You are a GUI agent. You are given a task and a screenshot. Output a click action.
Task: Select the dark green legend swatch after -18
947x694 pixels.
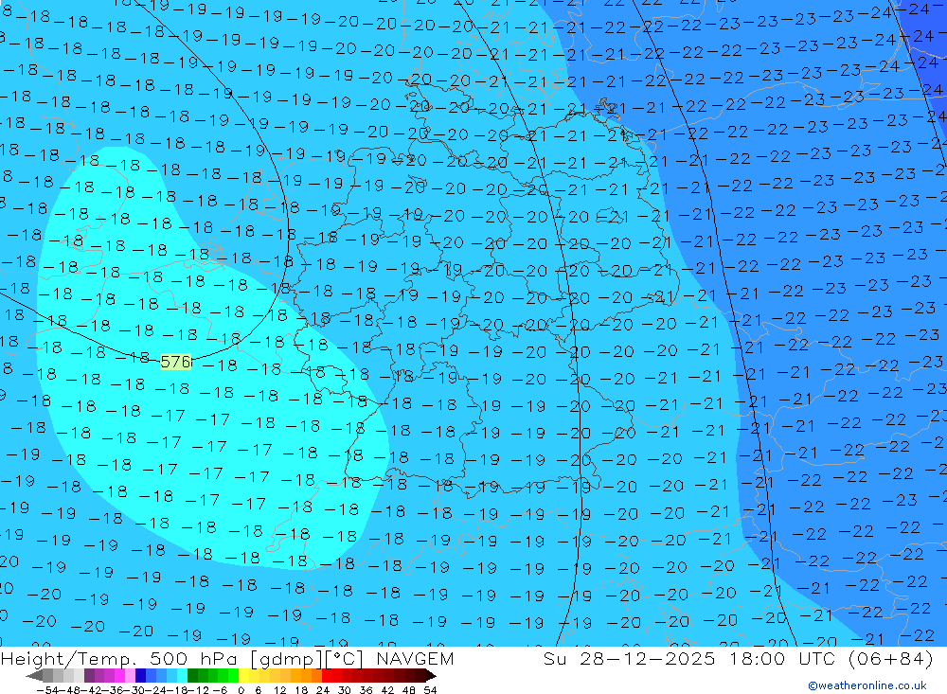(x=192, y=675)
